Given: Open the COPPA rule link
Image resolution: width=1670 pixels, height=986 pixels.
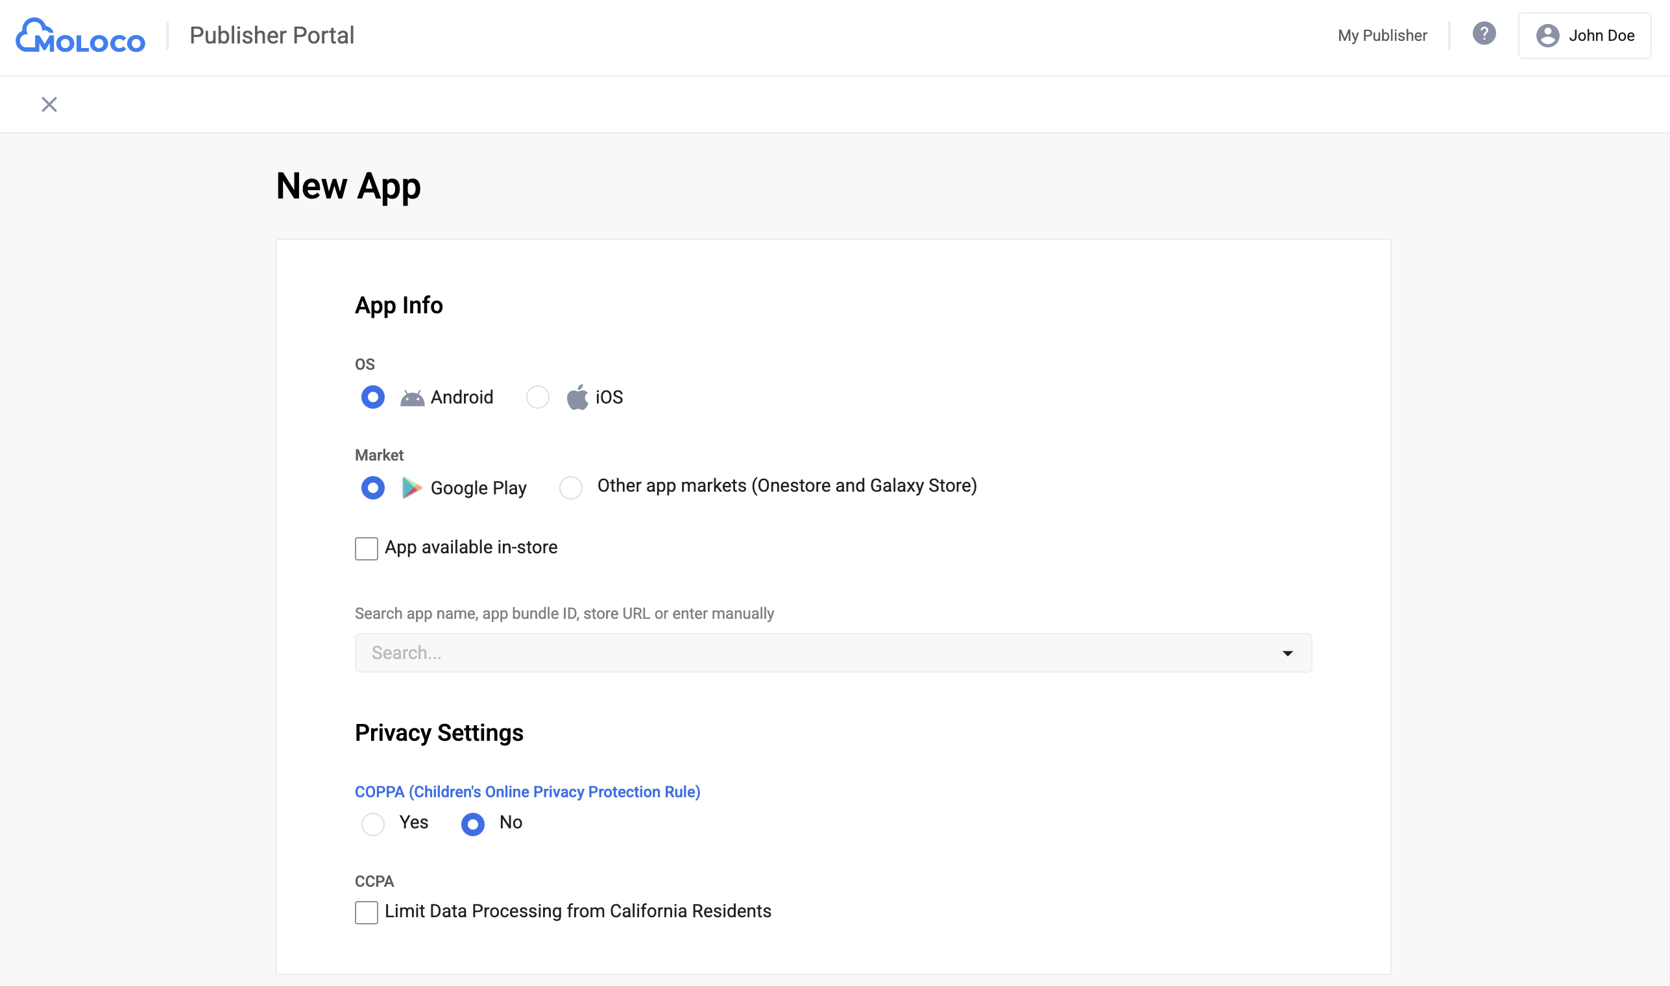Looking at the screenshot, I should (527, 792).
